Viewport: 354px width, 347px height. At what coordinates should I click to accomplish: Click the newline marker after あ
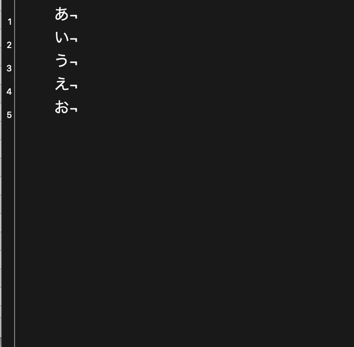(73, 16)
